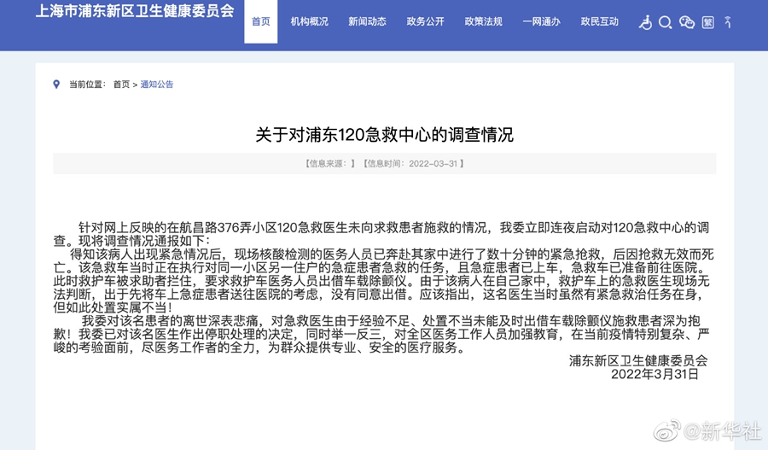This screenshot has width=768, height=450.
Task: Click the location pin icon in breadcrumb
Action: pos(57,84)
